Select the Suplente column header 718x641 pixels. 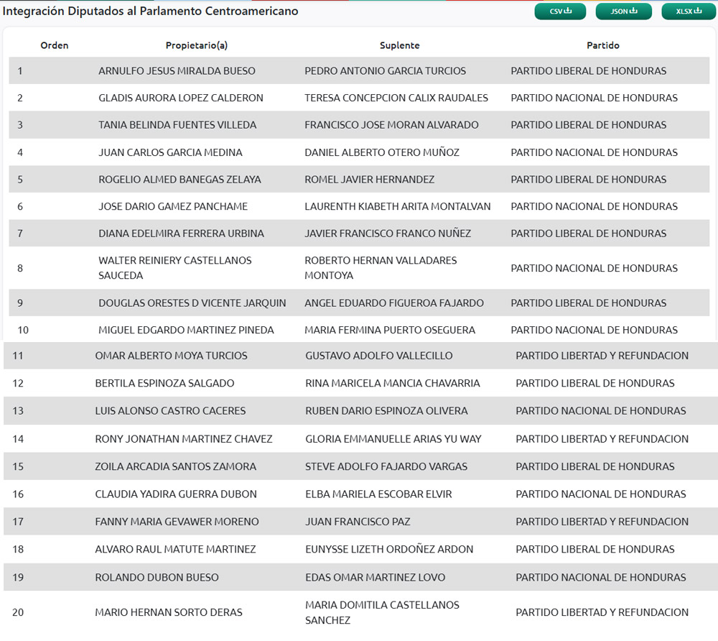[x=399, y=45]
